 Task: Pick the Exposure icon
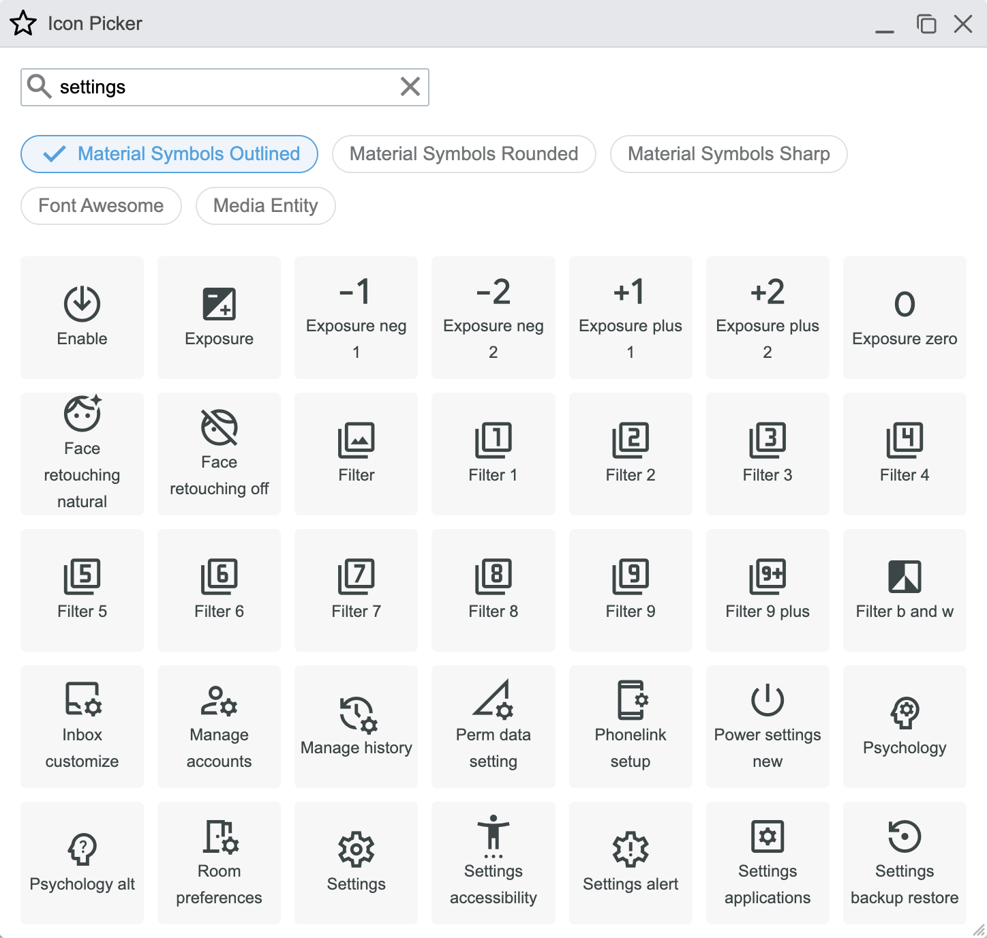[x=219, y=317]
